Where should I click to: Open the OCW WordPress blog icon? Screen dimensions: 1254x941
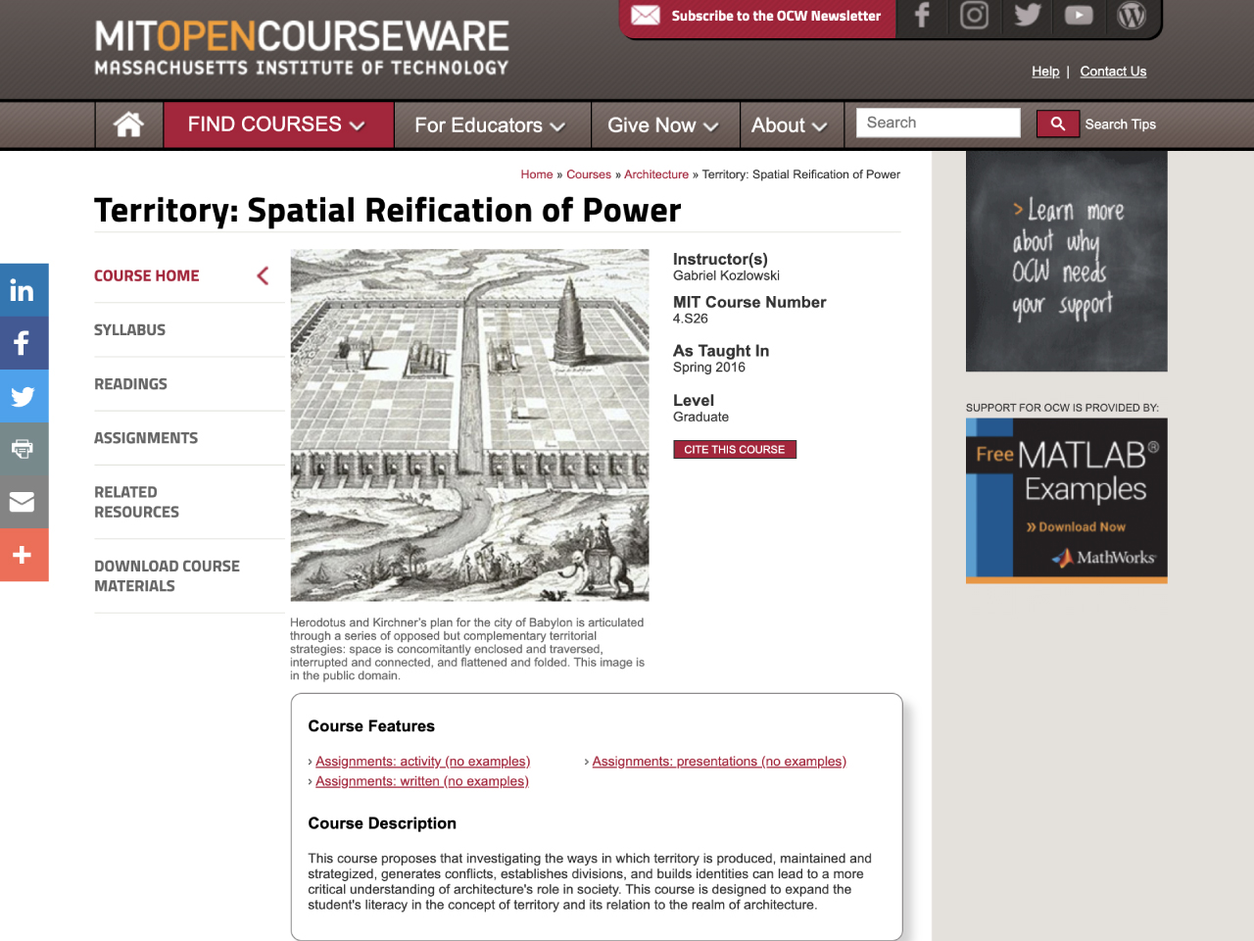tap(1132, 15)
